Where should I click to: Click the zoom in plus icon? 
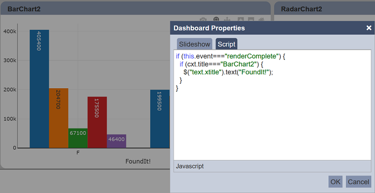pyautogui.click(x=241, y=19)
